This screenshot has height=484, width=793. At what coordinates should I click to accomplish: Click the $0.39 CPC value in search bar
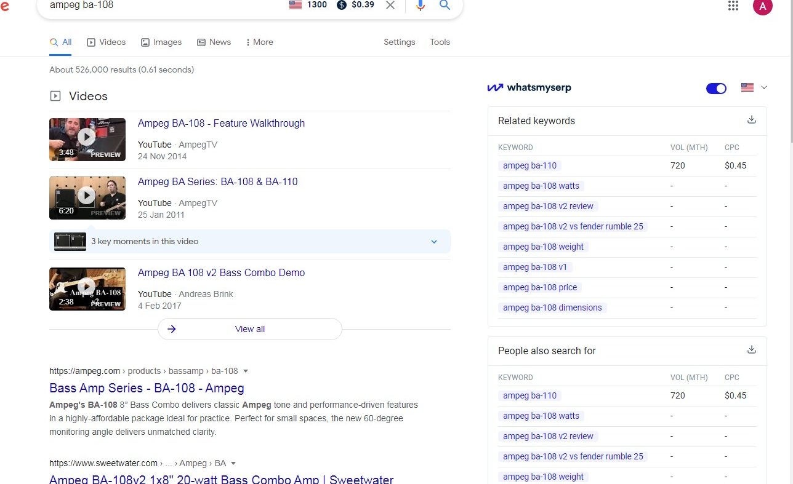[x=363, y=5]
